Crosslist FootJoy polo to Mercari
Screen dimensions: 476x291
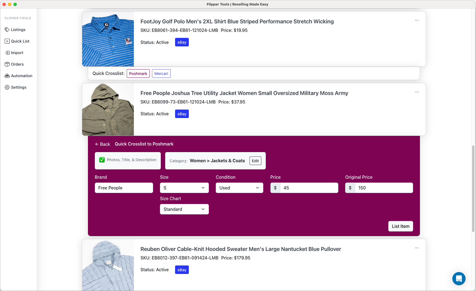[x=161, y=74]
